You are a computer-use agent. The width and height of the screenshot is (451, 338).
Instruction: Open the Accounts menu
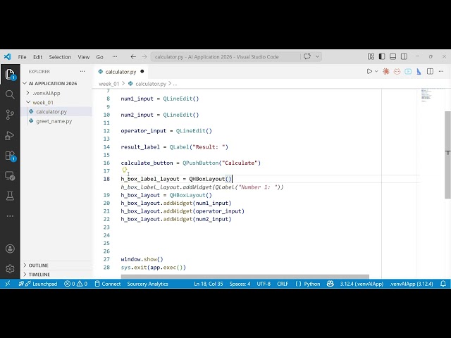[x=10, y=249]
